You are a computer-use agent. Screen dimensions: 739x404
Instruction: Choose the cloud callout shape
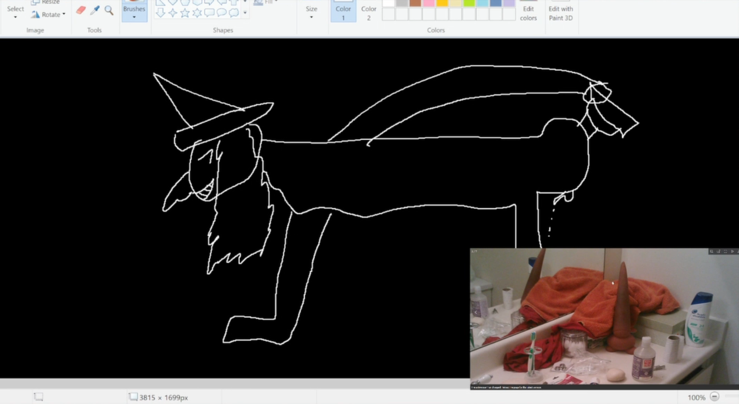click(234, 12)
